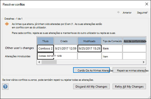
Task: Click Item cell in Alterações introduzidas row
Action: (112, 56)
